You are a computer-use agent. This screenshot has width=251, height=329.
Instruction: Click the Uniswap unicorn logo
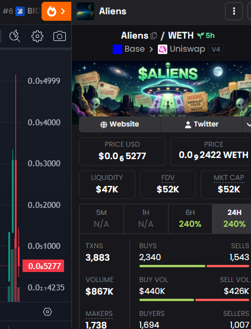tap(163, 49)
